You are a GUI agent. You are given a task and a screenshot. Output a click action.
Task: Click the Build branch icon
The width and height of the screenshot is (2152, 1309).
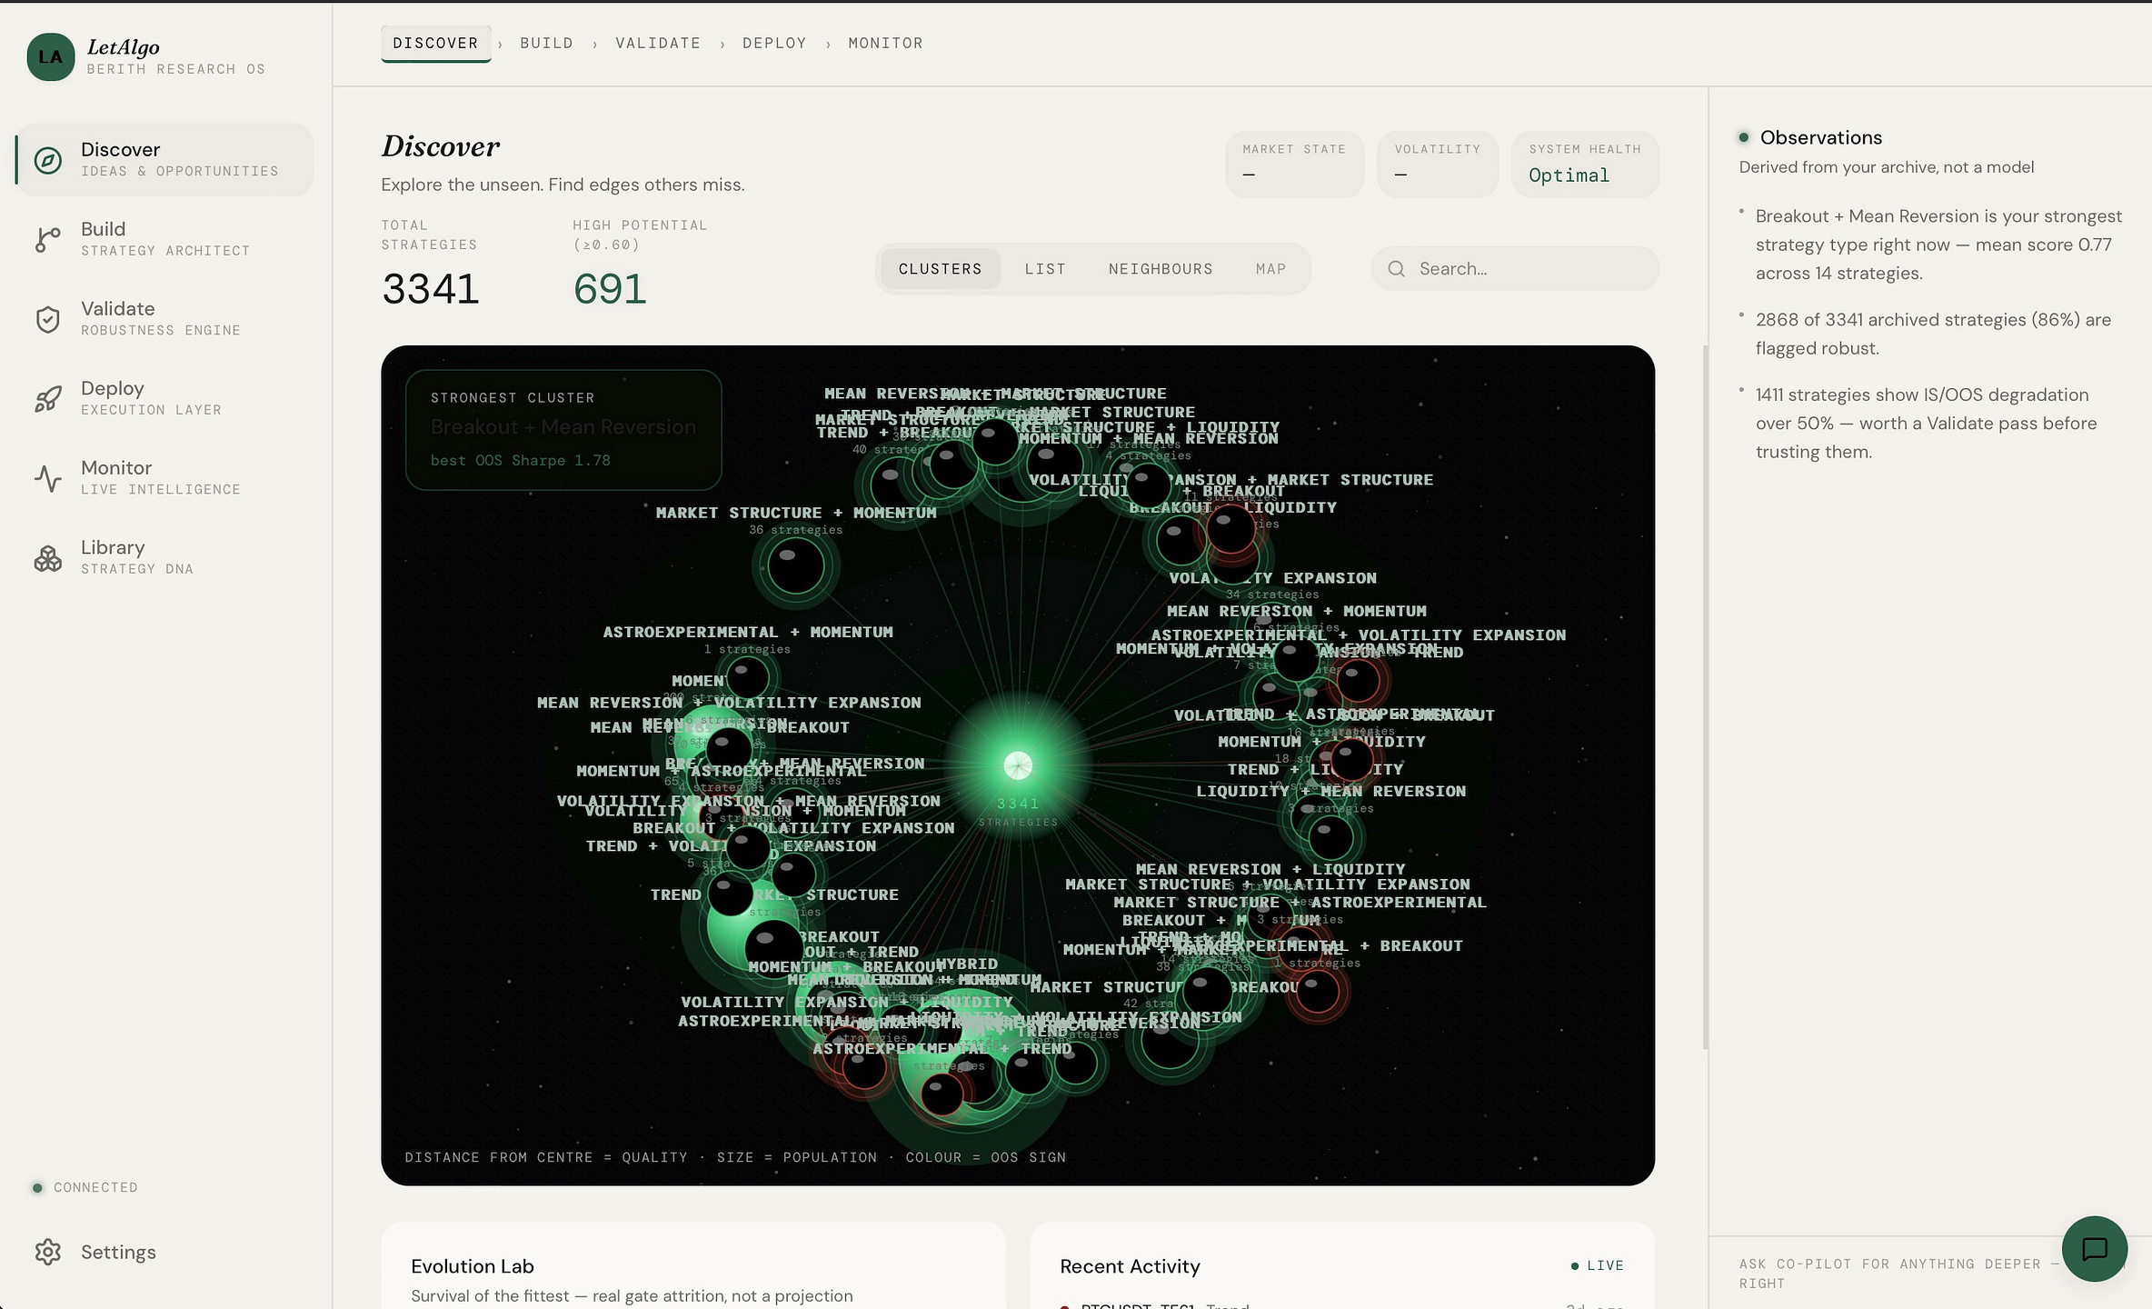tap(48, 239)
